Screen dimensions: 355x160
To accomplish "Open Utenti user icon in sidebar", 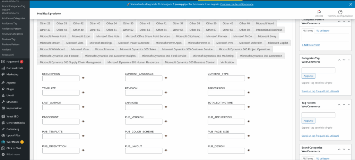I will pyautogui.click(x=3, y=95).
